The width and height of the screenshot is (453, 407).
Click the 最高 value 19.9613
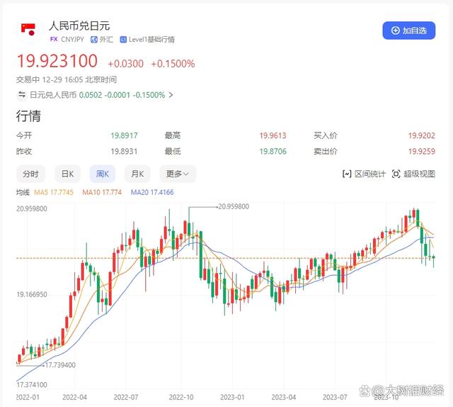(273, 135)
